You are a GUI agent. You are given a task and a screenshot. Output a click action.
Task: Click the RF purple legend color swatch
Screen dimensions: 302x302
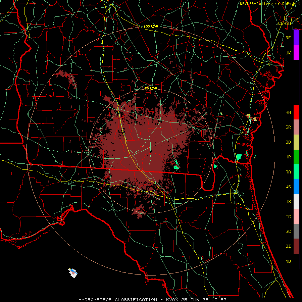[296, 38]
